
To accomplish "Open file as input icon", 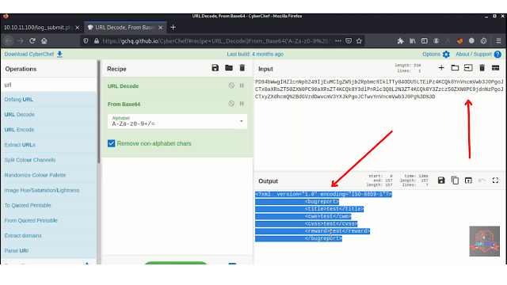I will click(468, 68).
